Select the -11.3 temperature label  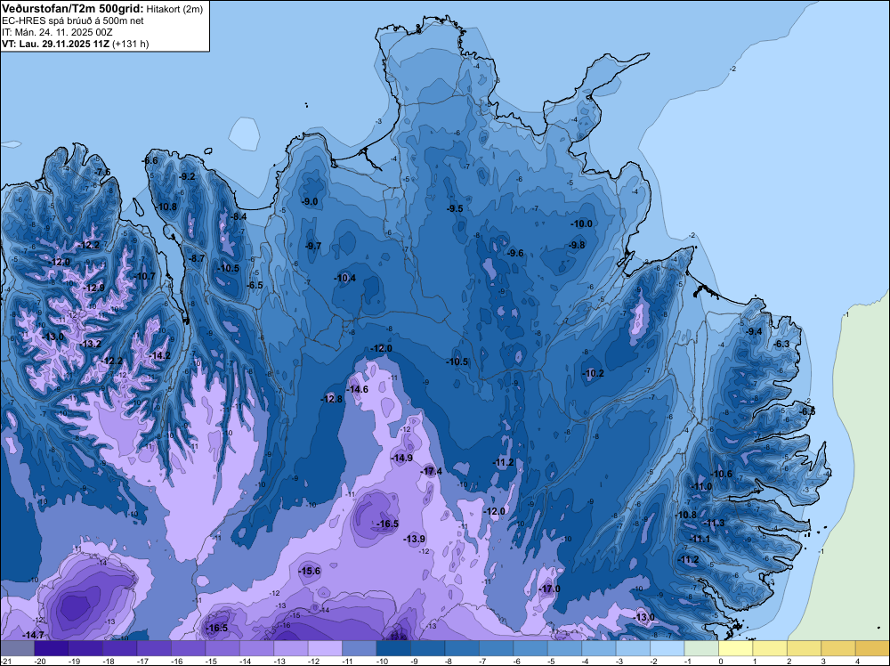point(713,523)
